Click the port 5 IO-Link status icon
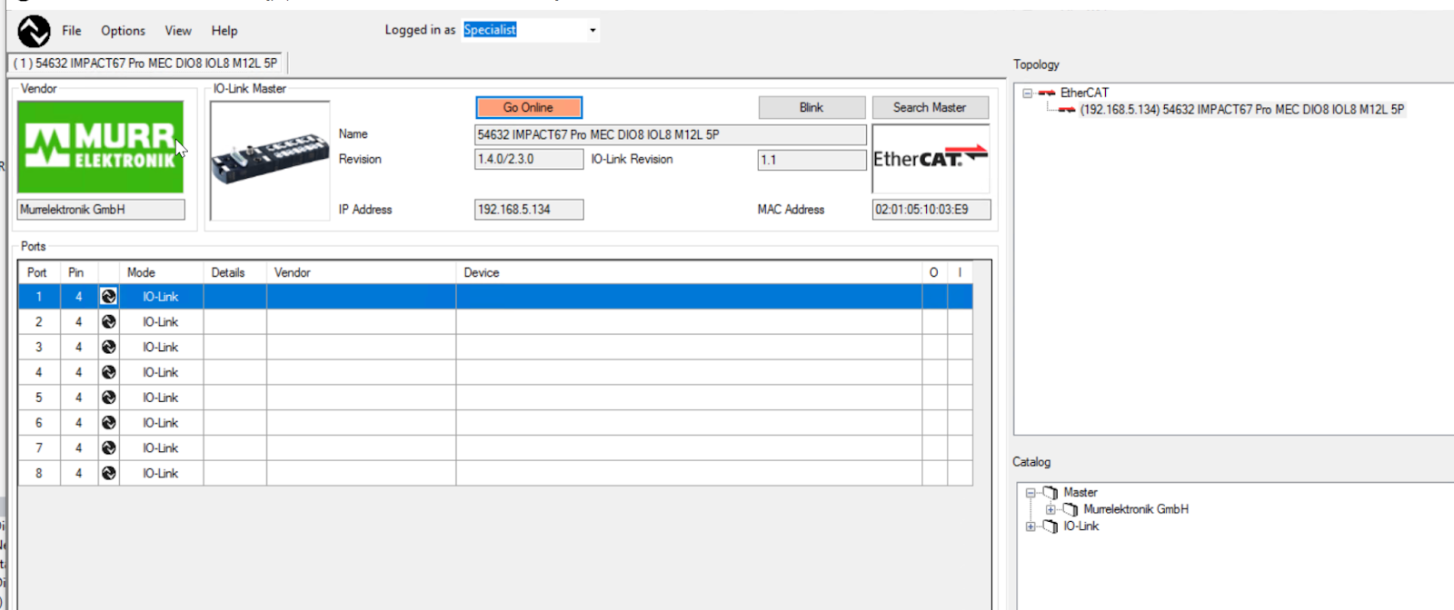 108,398
